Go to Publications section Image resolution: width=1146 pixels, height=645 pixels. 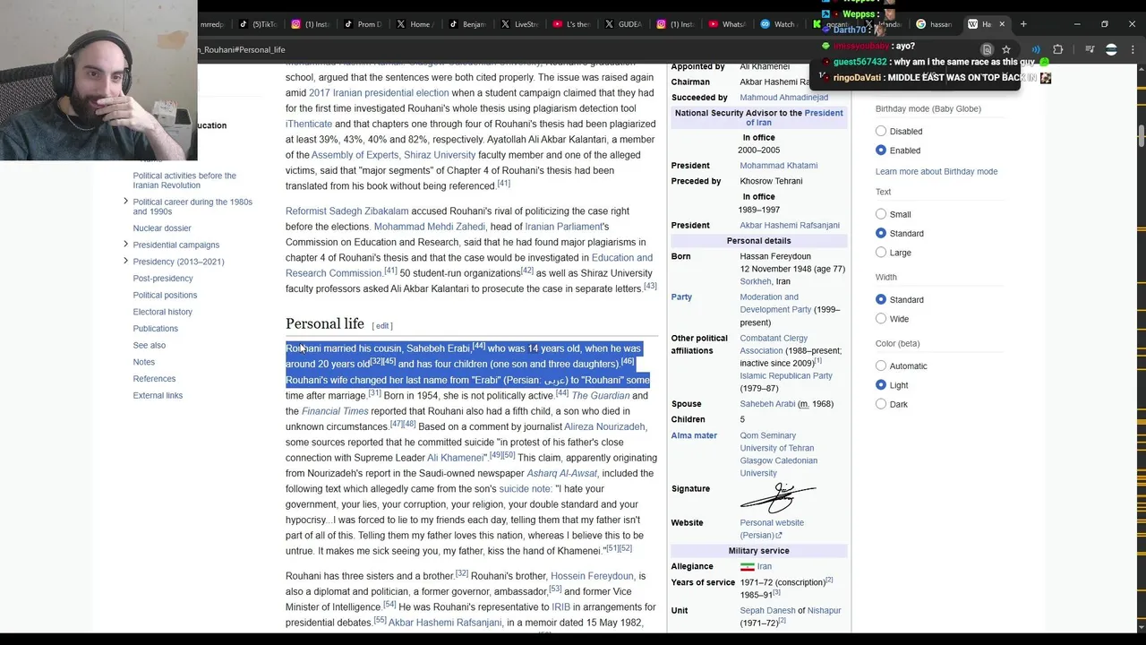[x=156, y=329]
